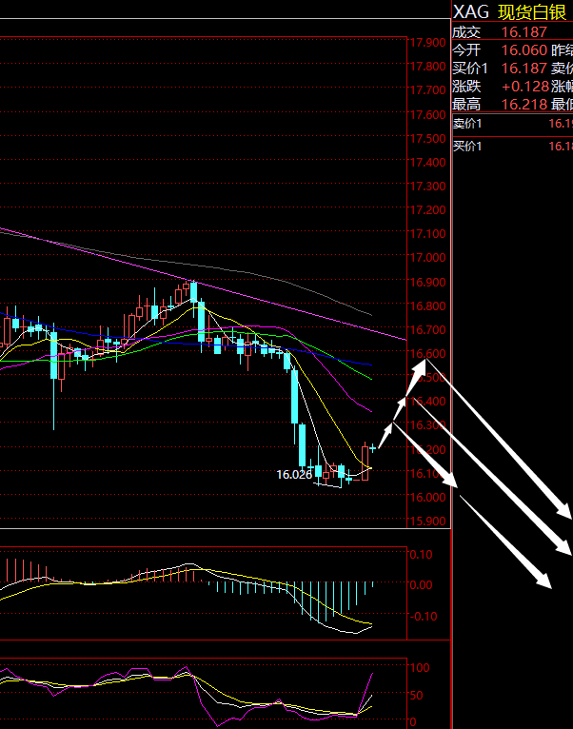Viewport: 573px width, 729px height.
Task: Select the 16.187 value beside 成交
Action: (524, 32)
